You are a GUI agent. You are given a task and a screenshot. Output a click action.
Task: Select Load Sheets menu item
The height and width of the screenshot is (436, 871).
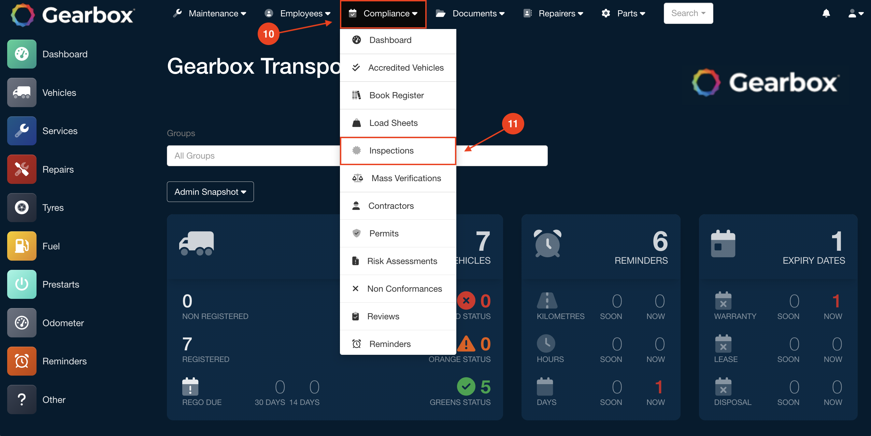tap(398, 123)
